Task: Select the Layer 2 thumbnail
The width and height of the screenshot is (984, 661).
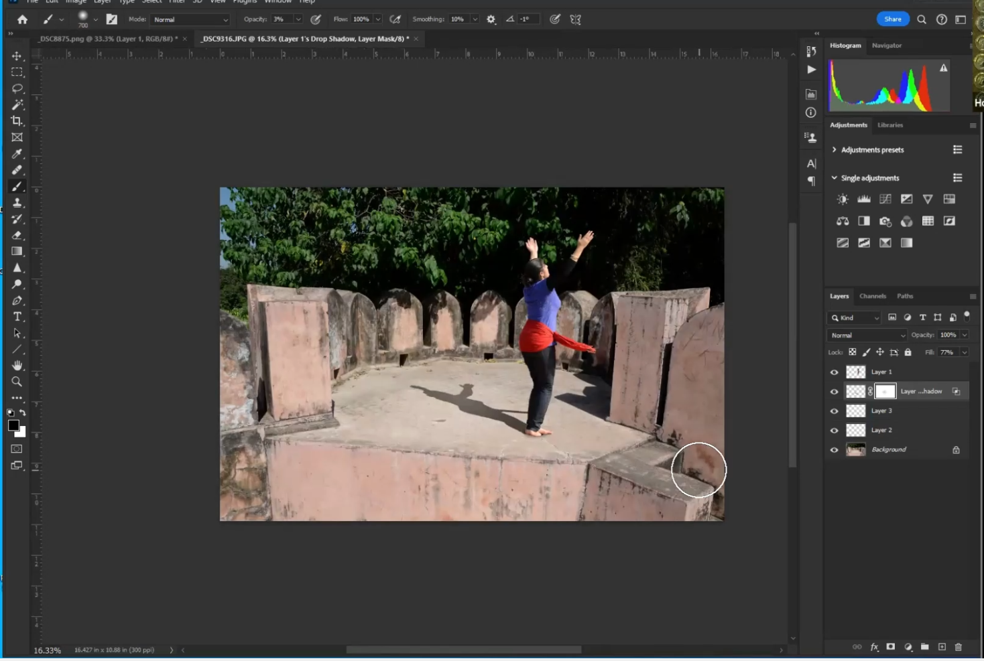Action: click(x=855, y=430)
